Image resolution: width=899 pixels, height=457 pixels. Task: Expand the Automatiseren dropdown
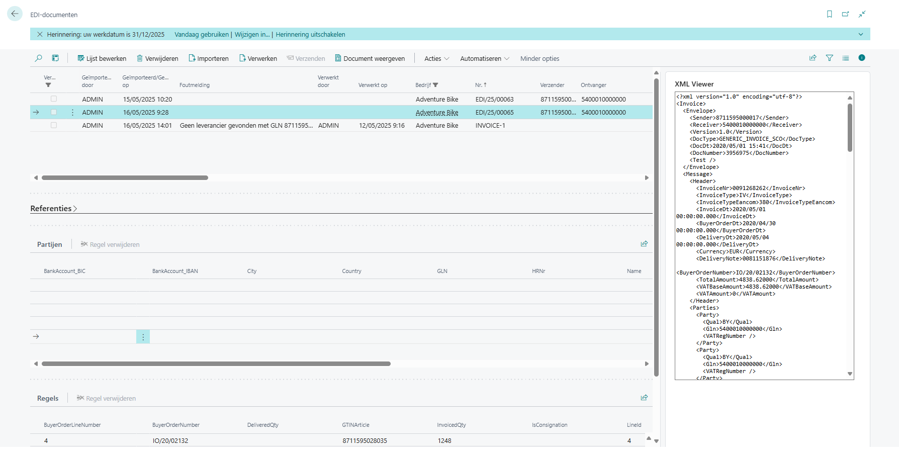[484, 59]
